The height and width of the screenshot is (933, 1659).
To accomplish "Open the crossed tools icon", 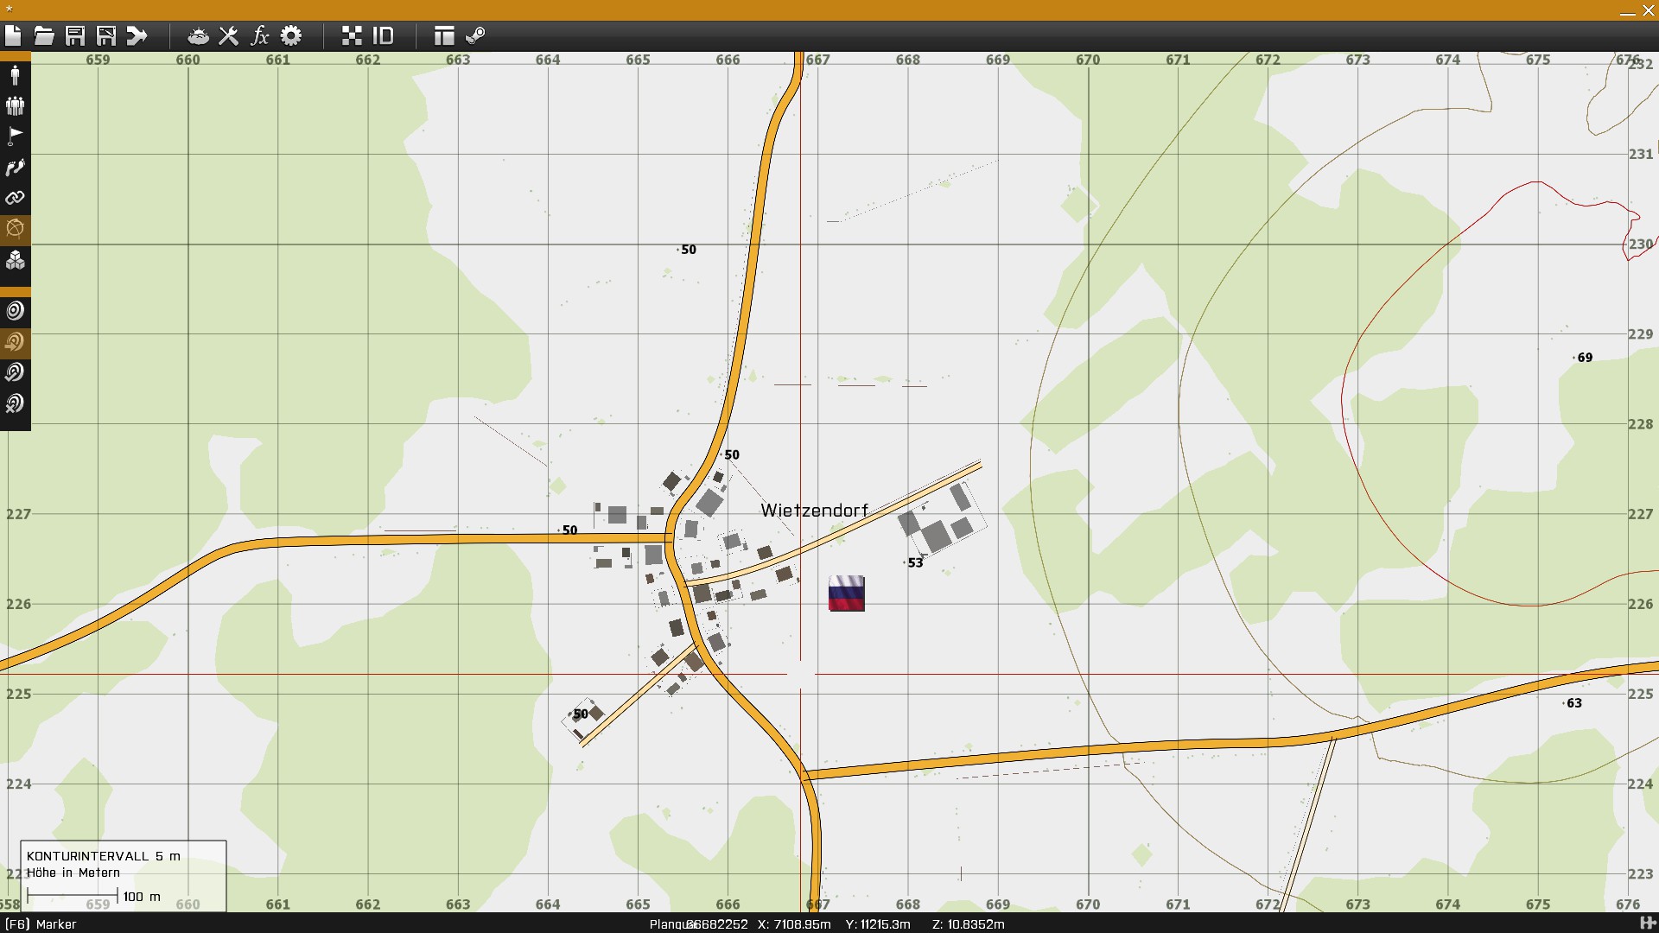I will (229, 35).
